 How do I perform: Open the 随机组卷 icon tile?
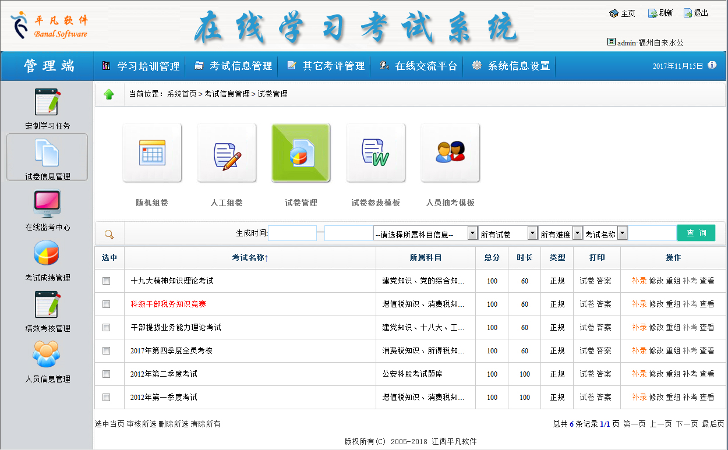point(151,153)
